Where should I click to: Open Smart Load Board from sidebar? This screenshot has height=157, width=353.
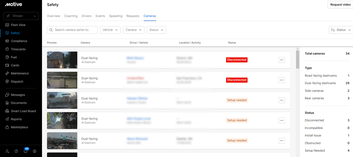23,111
